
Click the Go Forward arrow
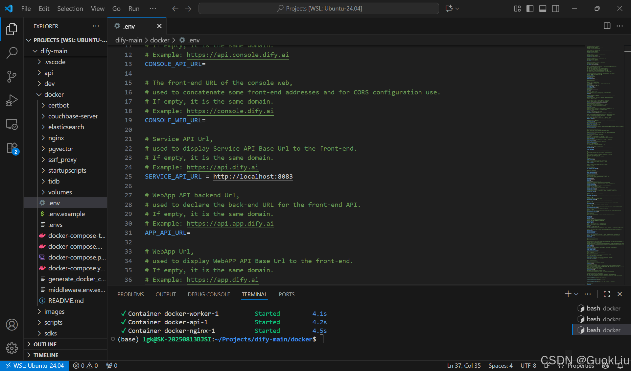[x=188, y=9]
